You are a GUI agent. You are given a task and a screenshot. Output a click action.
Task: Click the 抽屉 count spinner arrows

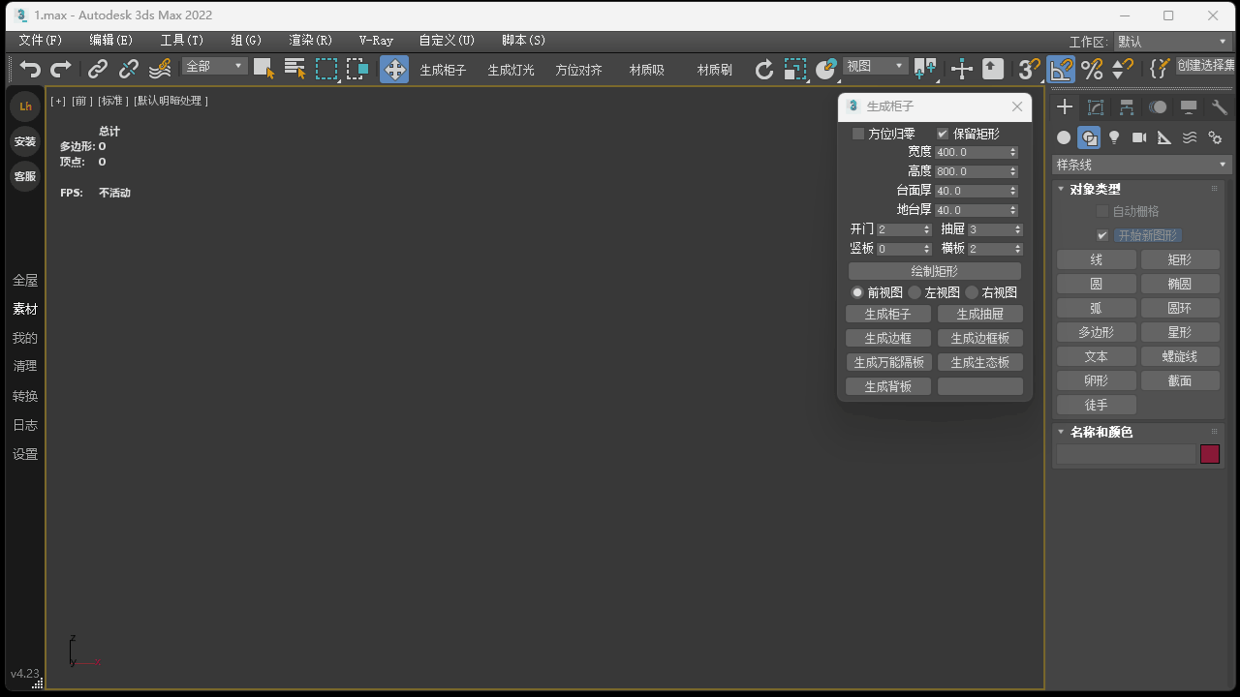click(x=1018, y=229)
